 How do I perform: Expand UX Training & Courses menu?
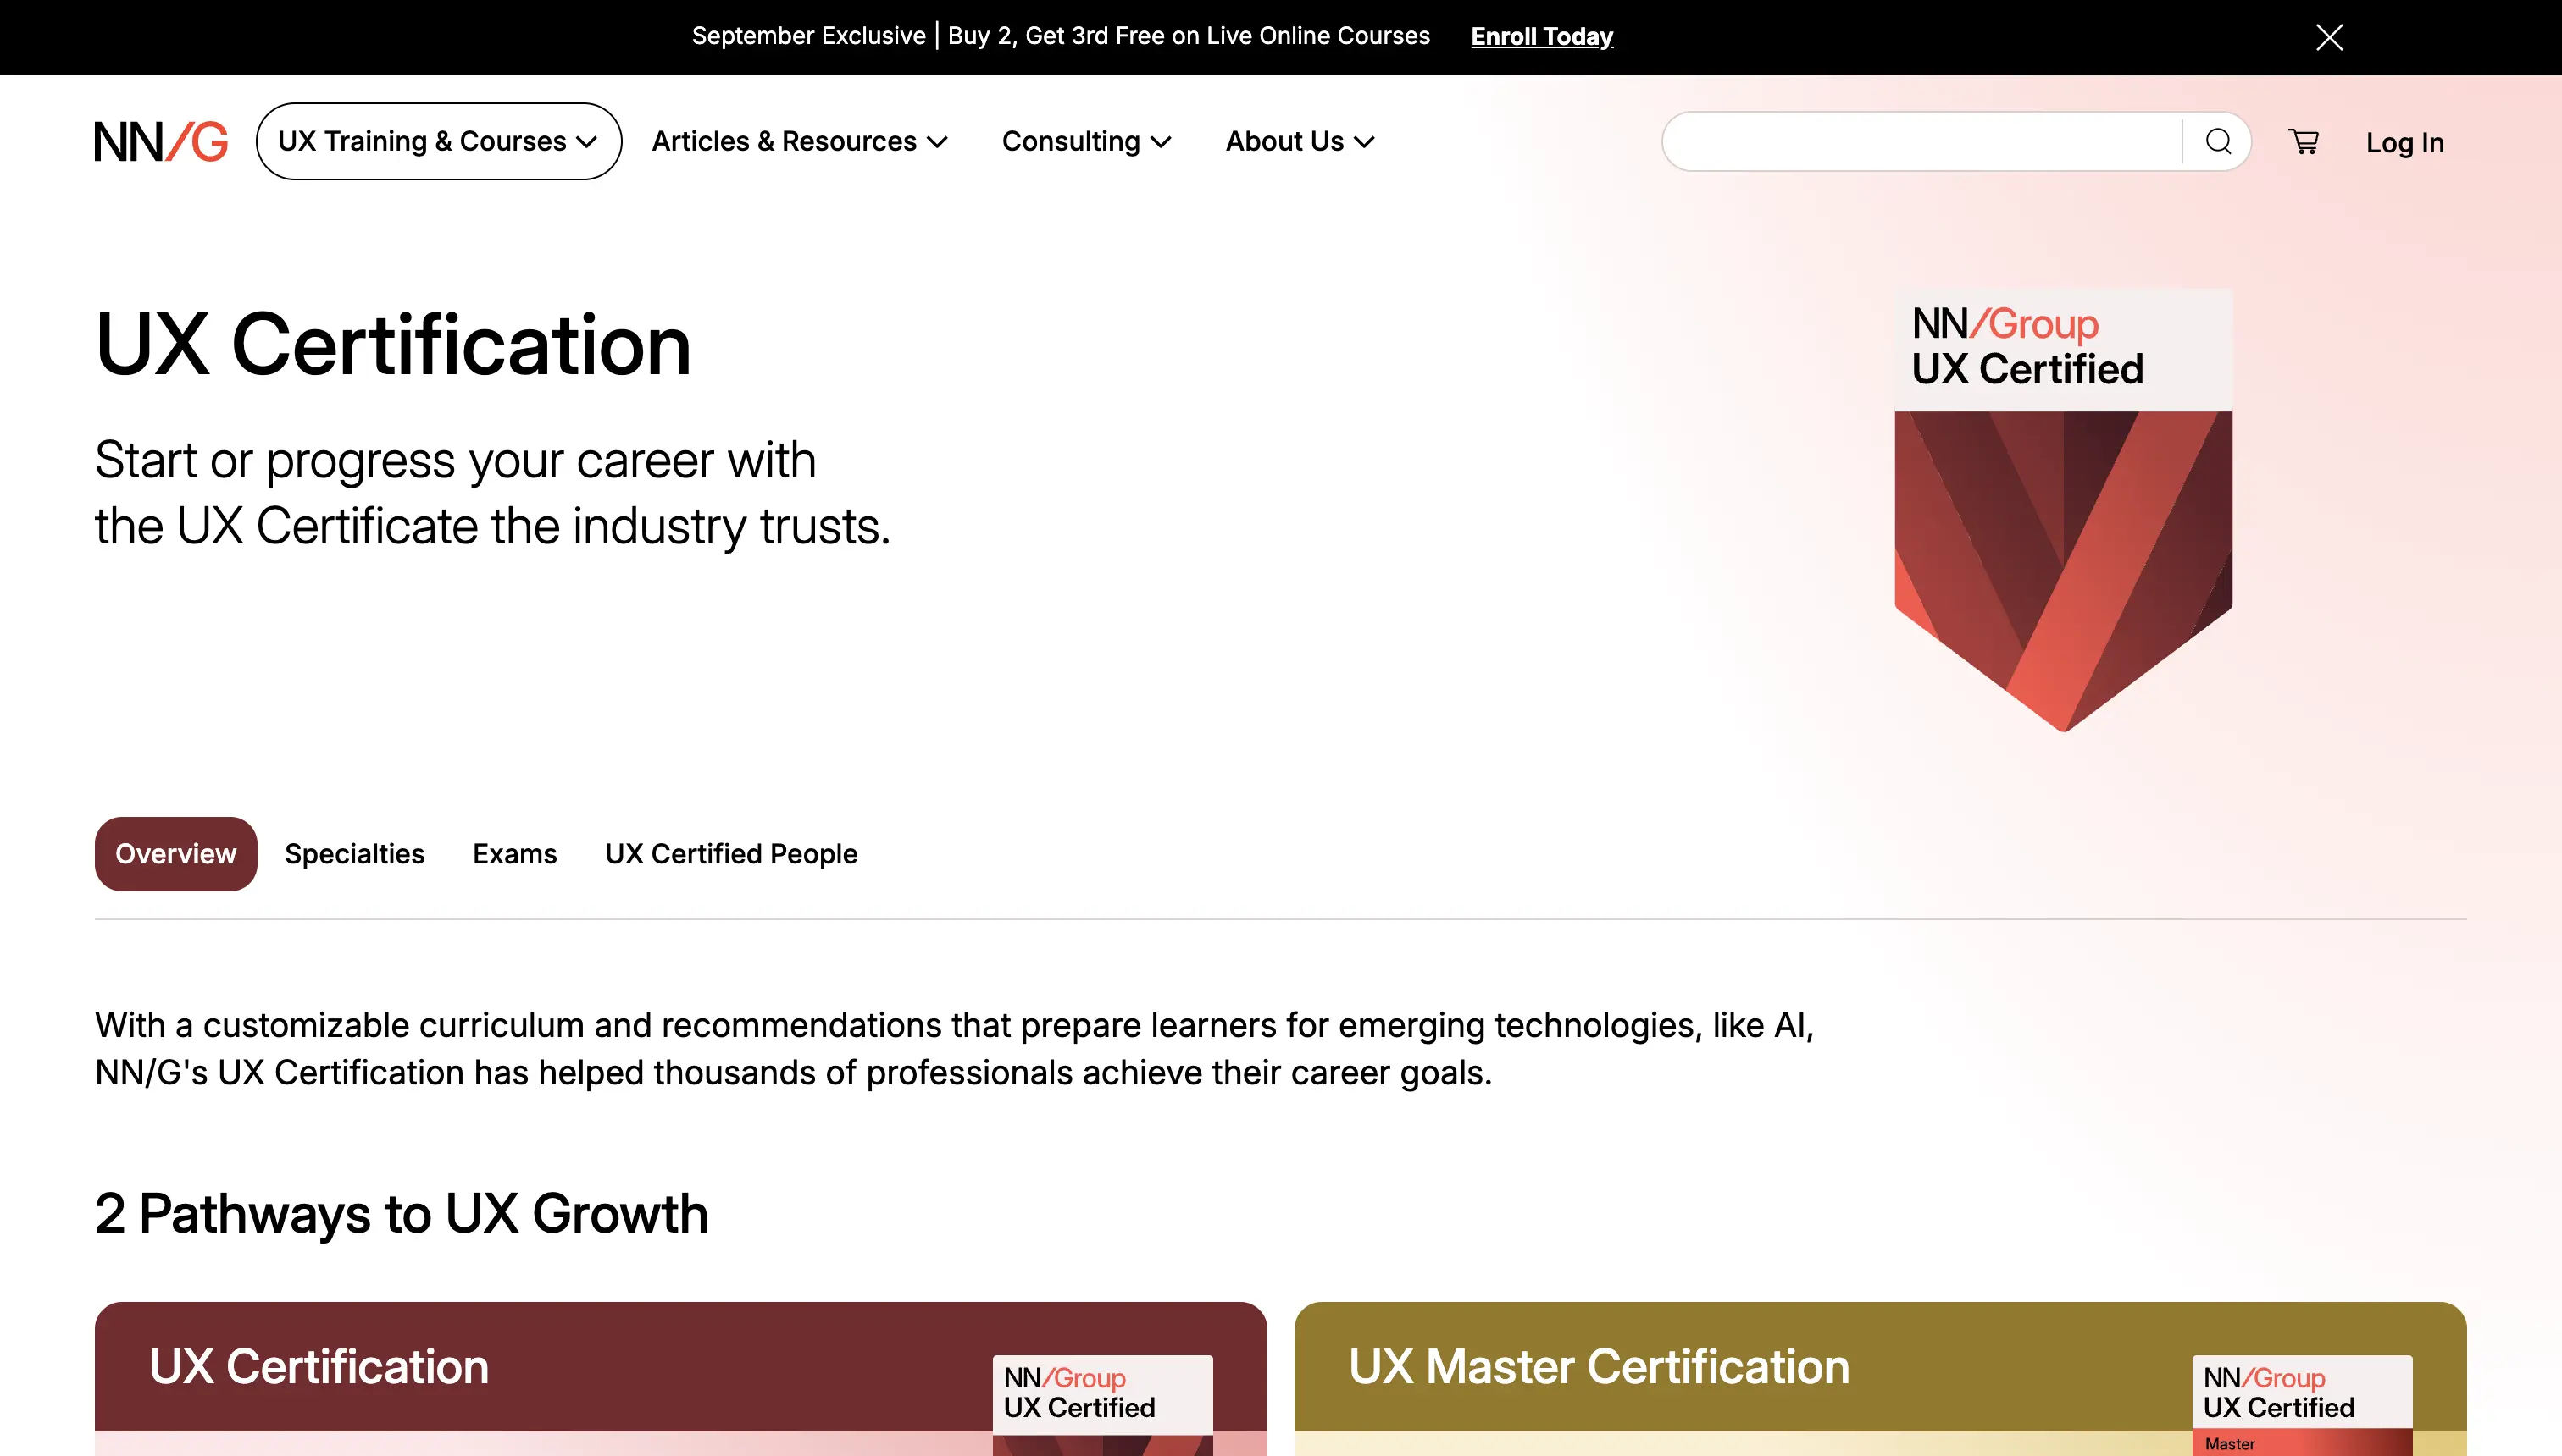(438, 141)
